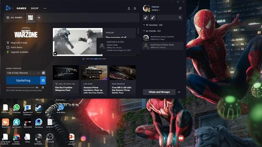Open the Call of Duty: Warzone version dropdown

pyautogui.click(x=23, y=73)
